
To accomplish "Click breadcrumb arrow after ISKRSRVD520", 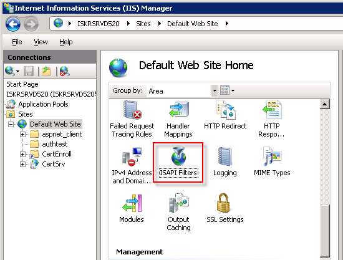I will (x=128, y=24).
